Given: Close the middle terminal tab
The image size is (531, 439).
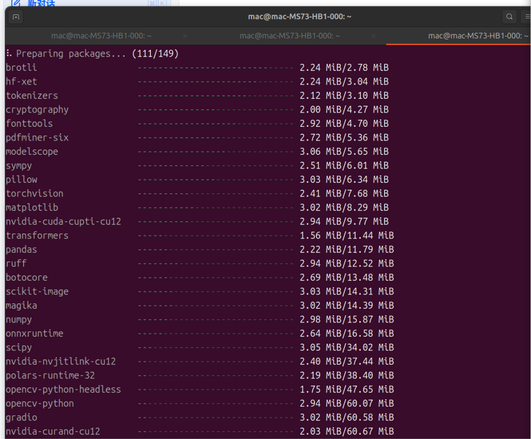Looking at the screenshot, I should point(374,36).
